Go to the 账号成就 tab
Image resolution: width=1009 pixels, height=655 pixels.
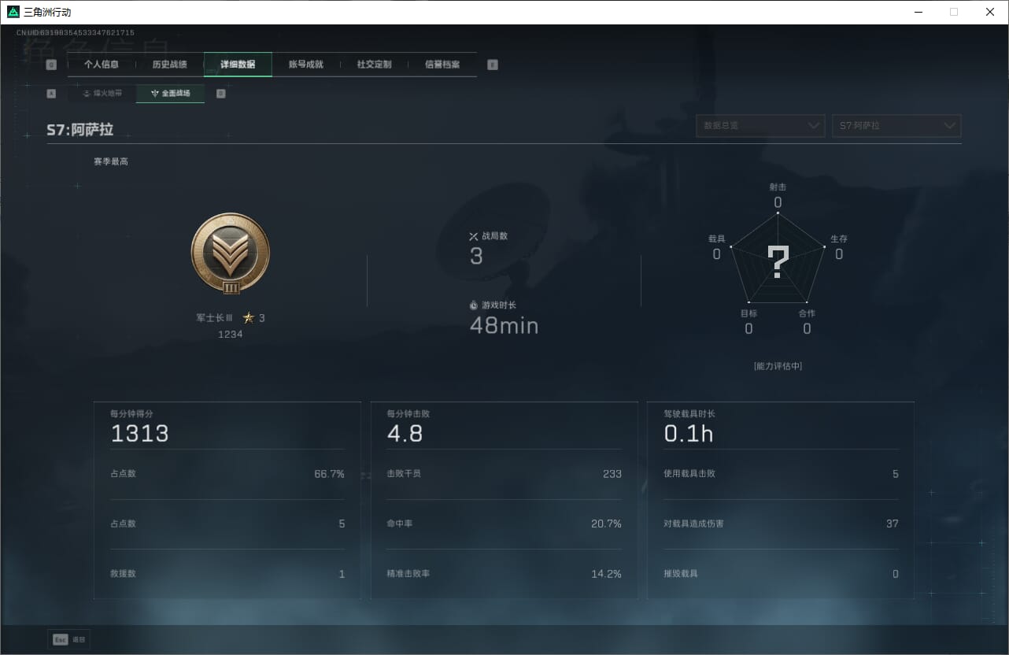306,65
